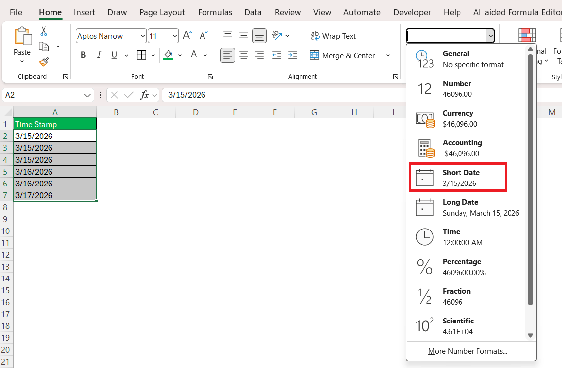
Task: Click the Center horizontal alignment icon
Action: (244, 55)
